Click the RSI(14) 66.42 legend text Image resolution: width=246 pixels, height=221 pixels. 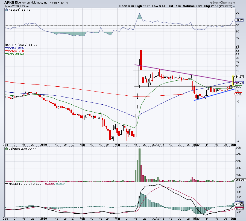19,10
